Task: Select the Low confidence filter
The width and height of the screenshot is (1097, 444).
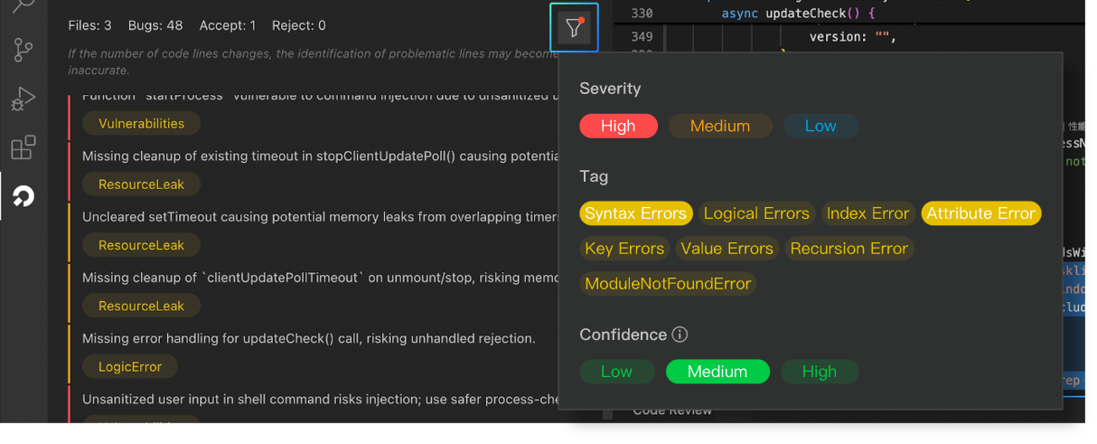Action: pos(616,372)
